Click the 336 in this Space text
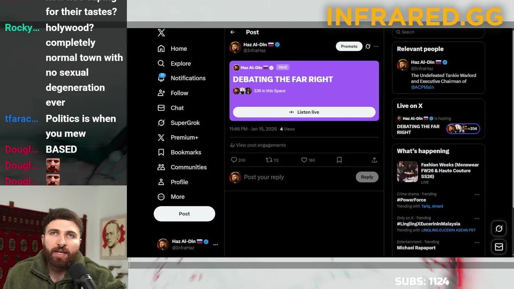The image size is (514, 289). pos(269,91)
